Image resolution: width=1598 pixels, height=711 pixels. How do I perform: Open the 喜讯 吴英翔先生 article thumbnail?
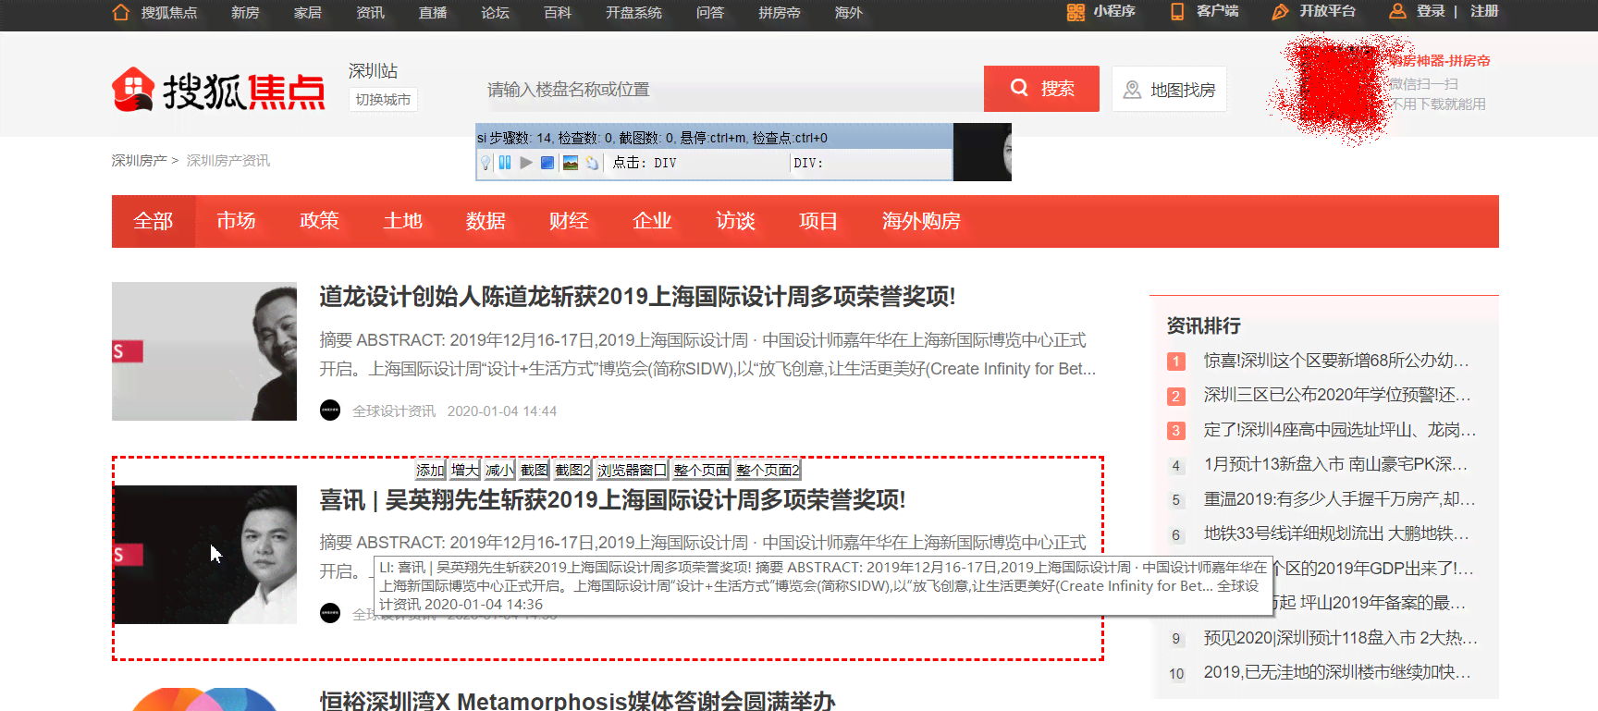[x=204, y=555]
